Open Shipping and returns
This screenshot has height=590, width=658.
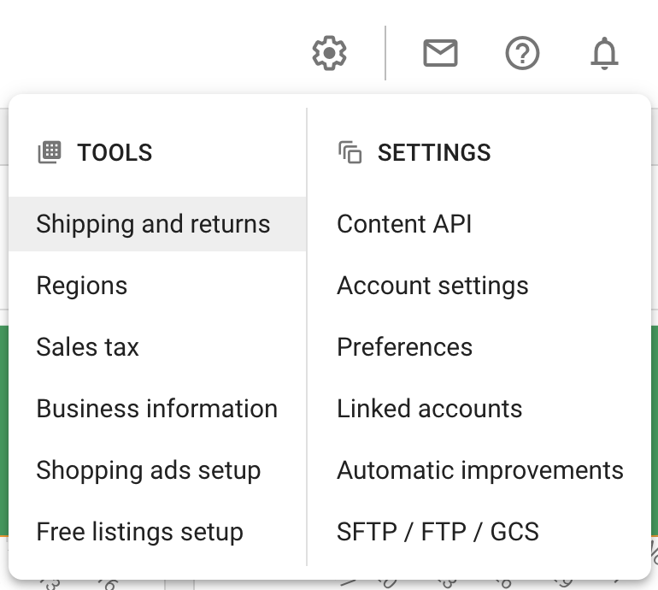[x=153, y=224]
